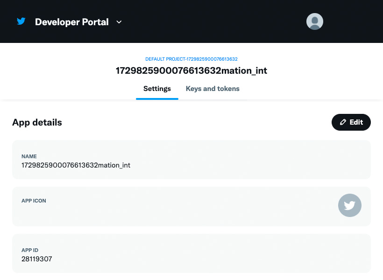Select the app name value under NAME
The width and height of the screenshot is (383, 280).
[x=76, y=165]
